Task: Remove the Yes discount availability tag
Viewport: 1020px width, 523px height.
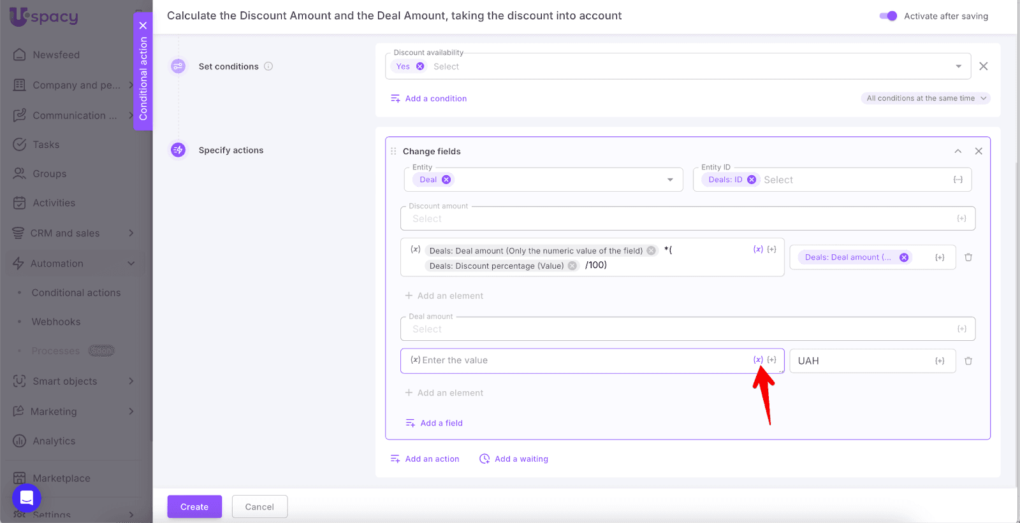Action: (420, 66)
